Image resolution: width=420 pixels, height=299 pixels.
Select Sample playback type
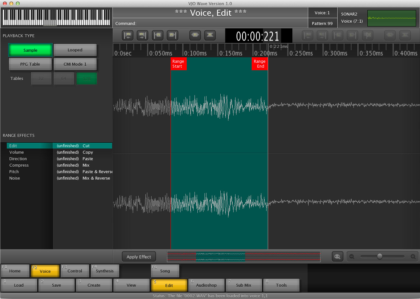(30, 50)
